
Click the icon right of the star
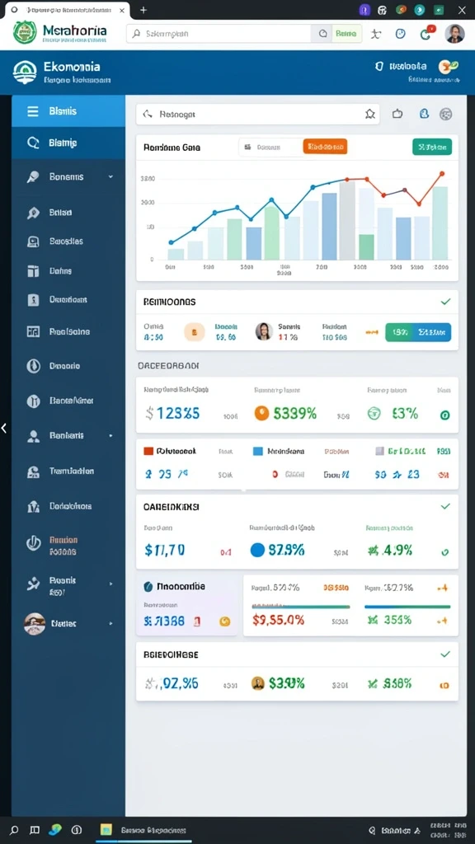coord(397,114)
